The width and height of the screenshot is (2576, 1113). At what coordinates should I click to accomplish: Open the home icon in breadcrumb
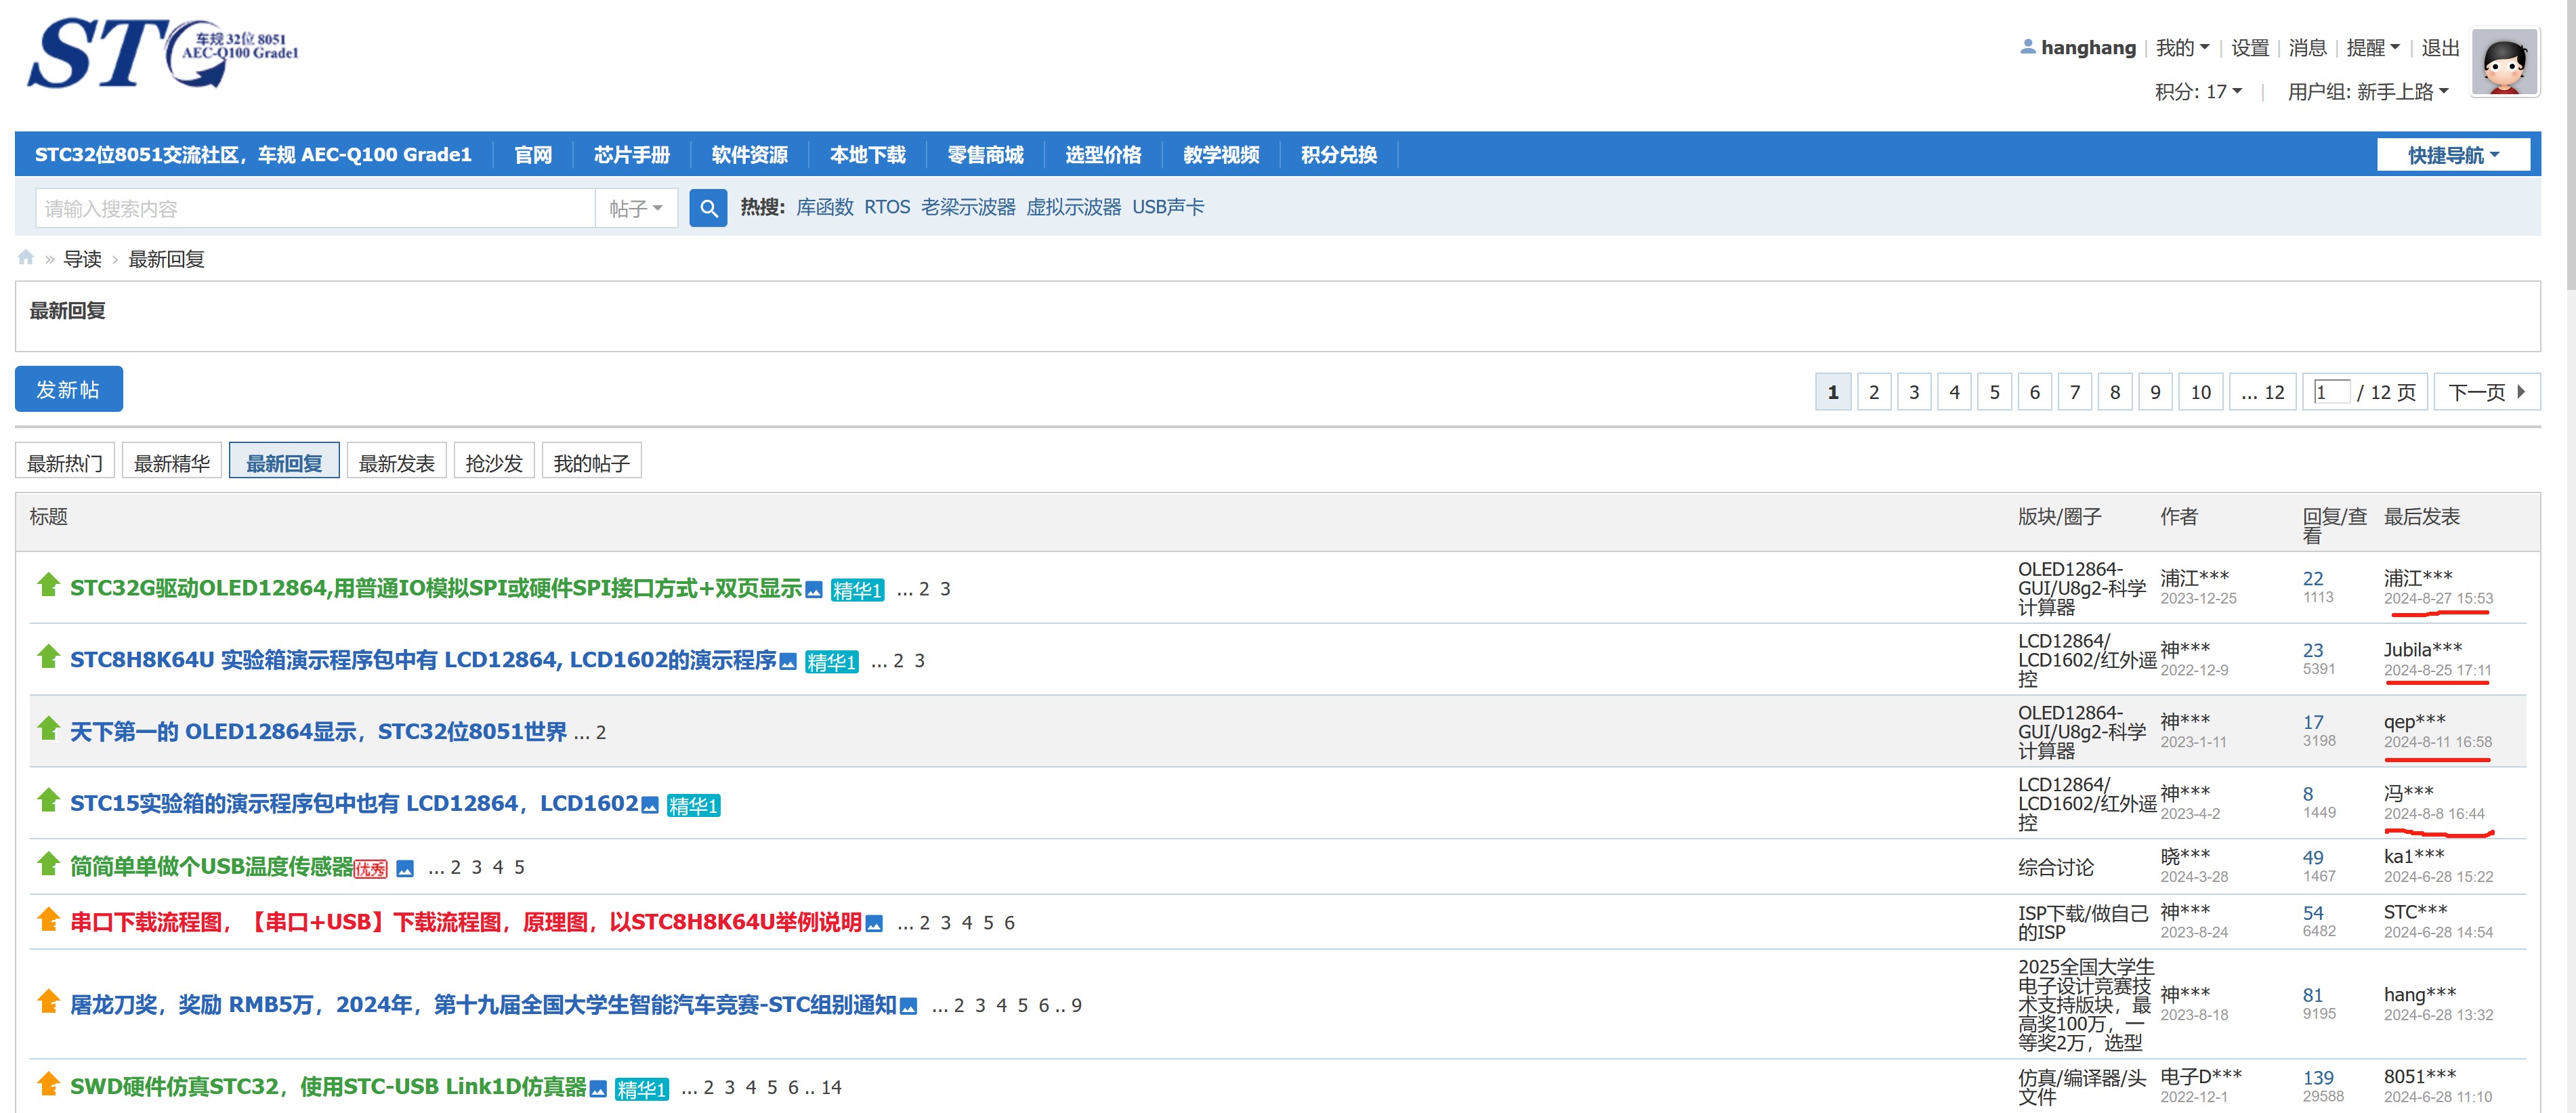26,258
